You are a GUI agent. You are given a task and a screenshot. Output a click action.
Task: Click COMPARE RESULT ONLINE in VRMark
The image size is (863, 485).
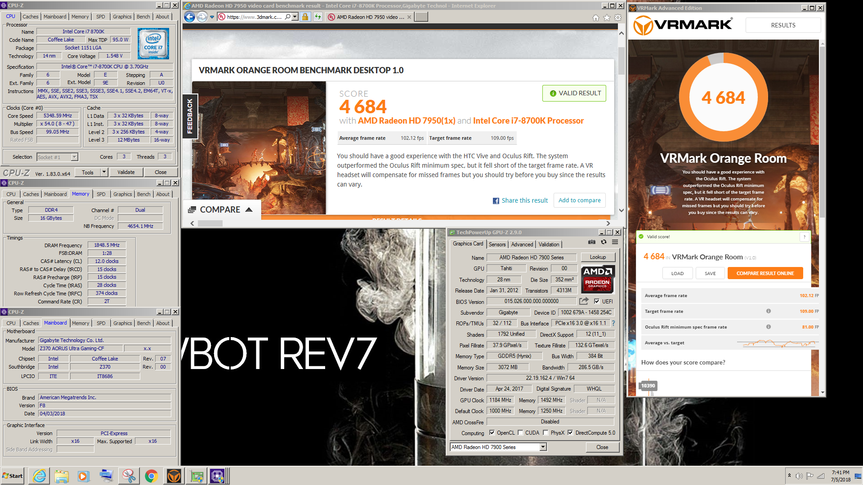(x=765, y=273)
